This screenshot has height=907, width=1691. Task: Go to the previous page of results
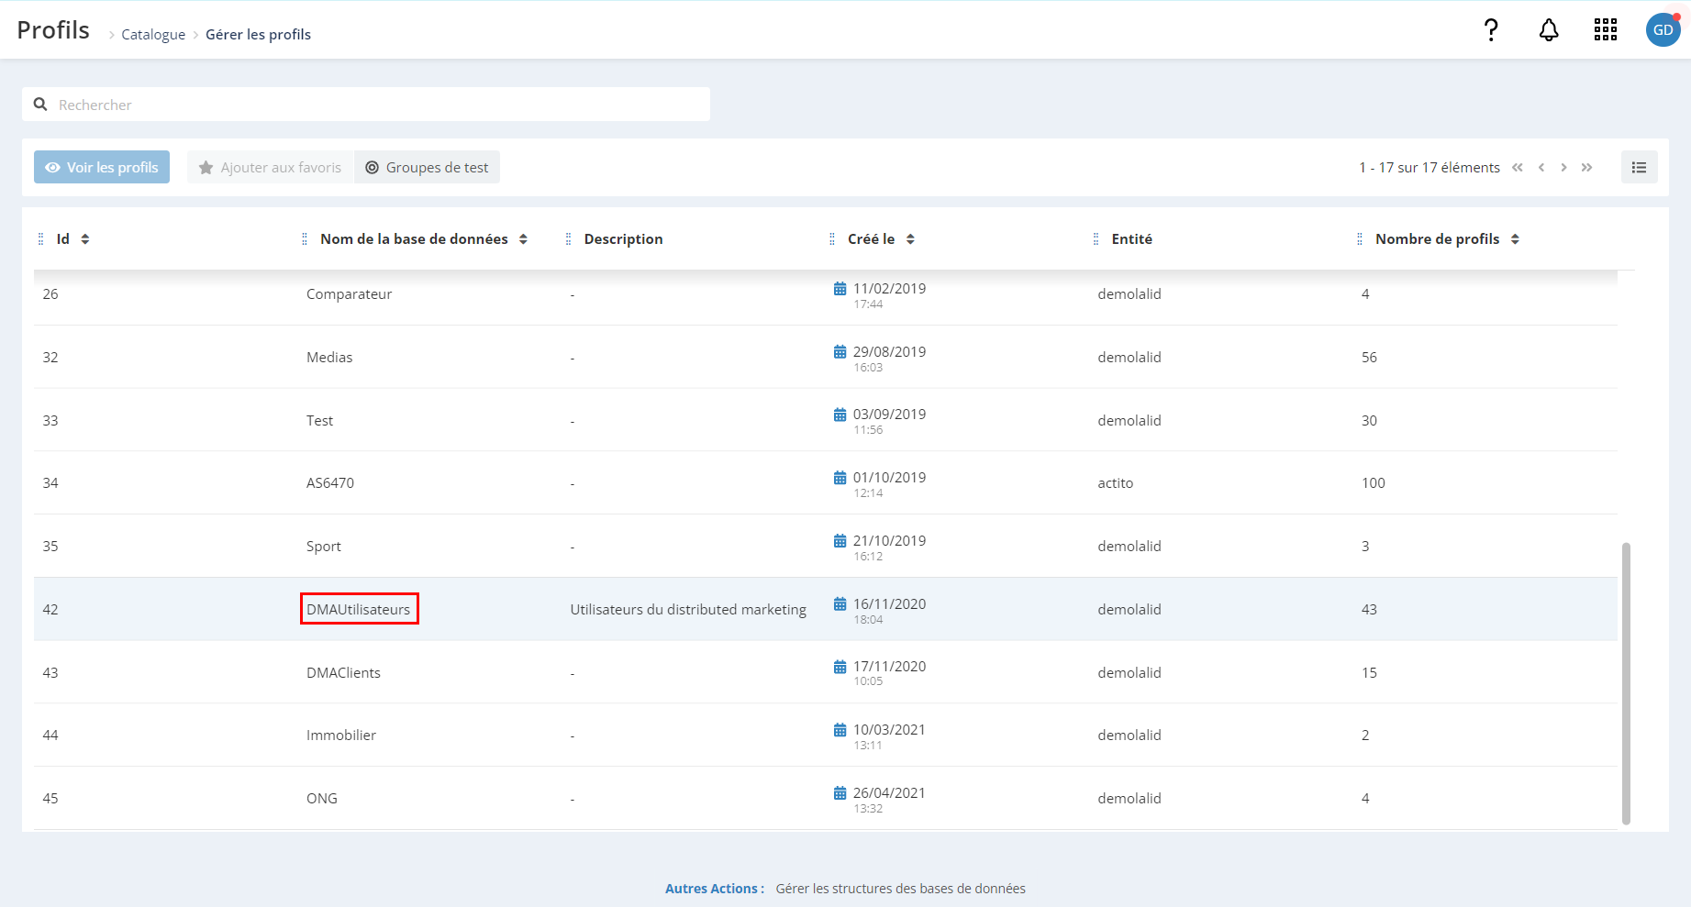pyautogui.click(x=1541, y=167)
